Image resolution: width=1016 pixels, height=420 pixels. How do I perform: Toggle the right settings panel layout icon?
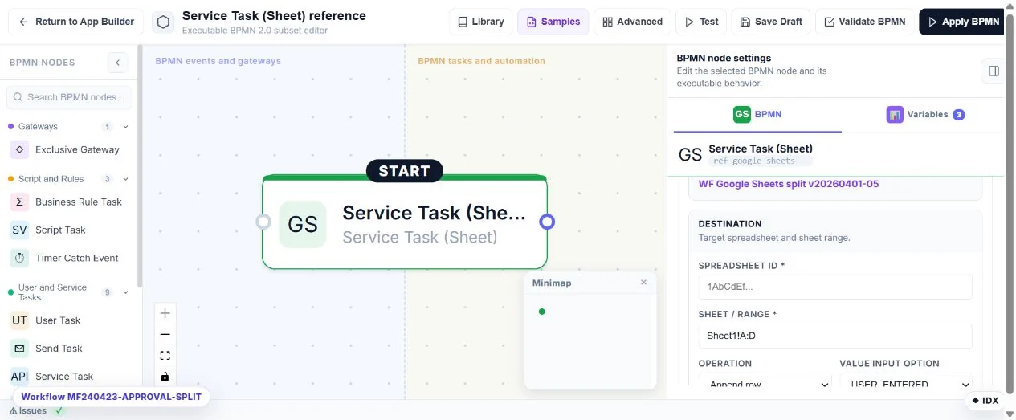994,71
